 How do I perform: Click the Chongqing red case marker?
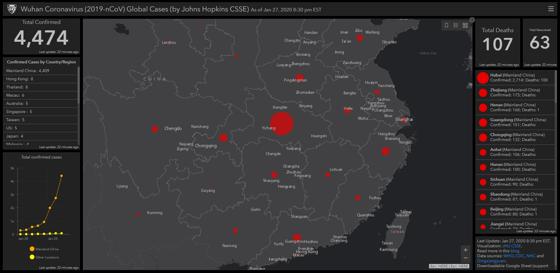tap(223, 138)
